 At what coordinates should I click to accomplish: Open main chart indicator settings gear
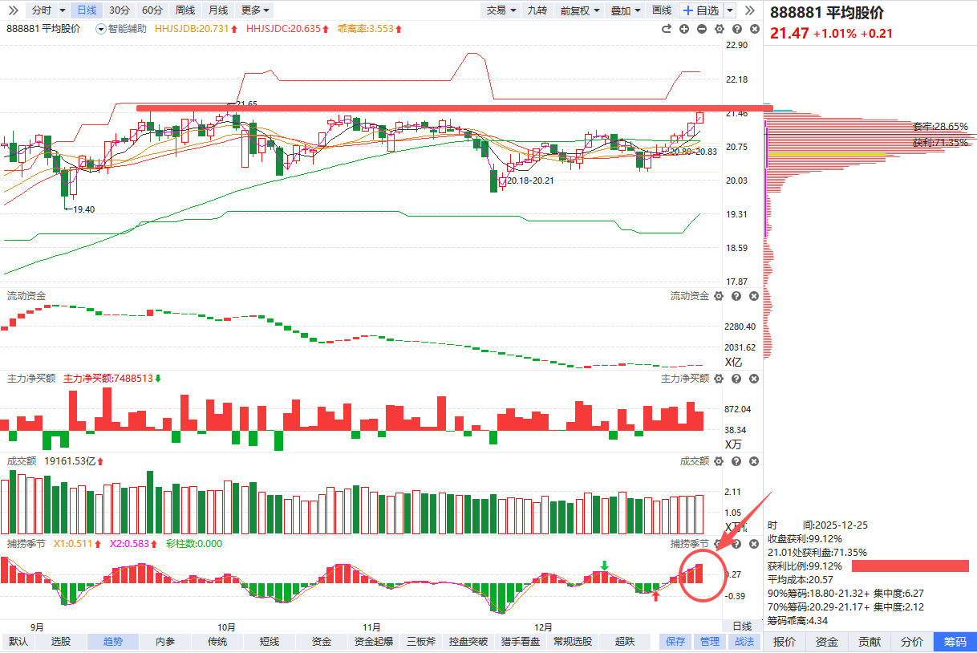pos(720,29)
